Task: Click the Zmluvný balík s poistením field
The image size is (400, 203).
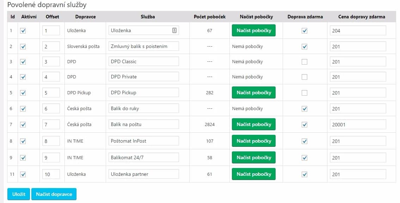Action: (144, 46)
